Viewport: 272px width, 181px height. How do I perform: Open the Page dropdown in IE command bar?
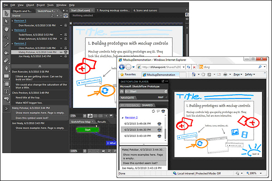click(x=238, y=74)
